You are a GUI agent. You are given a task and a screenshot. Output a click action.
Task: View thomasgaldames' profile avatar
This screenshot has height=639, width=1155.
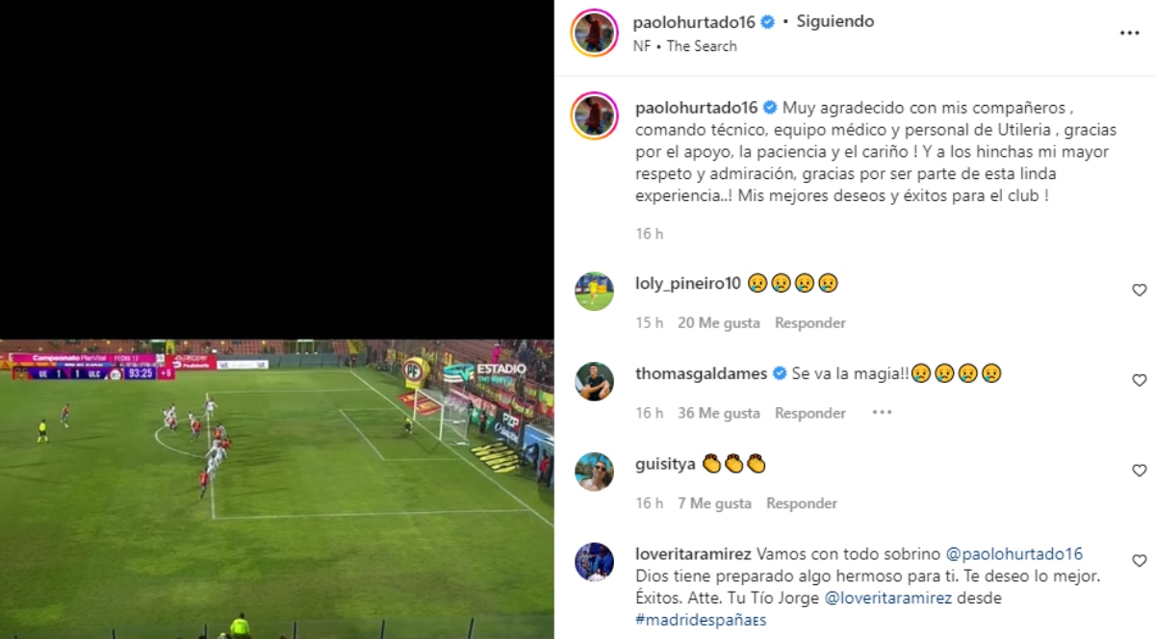click(x=594, y=381)
